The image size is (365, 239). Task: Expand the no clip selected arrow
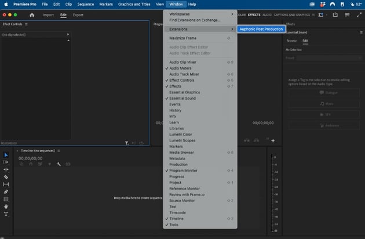click(68, 34)
